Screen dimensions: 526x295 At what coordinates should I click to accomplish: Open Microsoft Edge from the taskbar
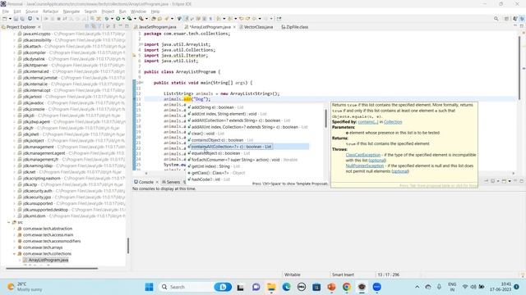point(287,287)
